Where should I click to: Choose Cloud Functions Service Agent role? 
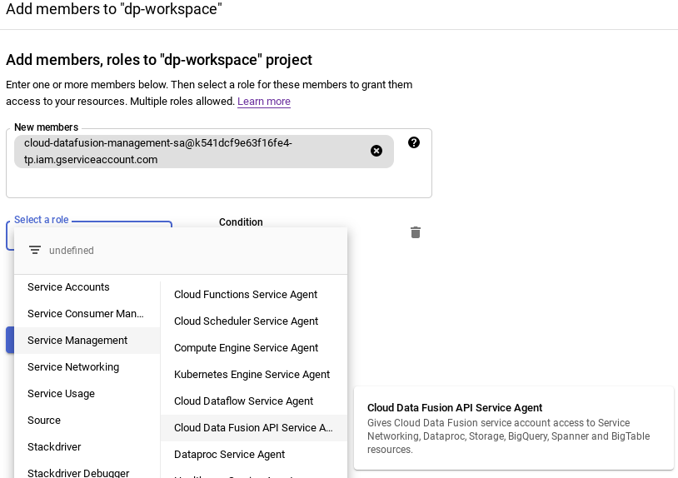[246, 295]
